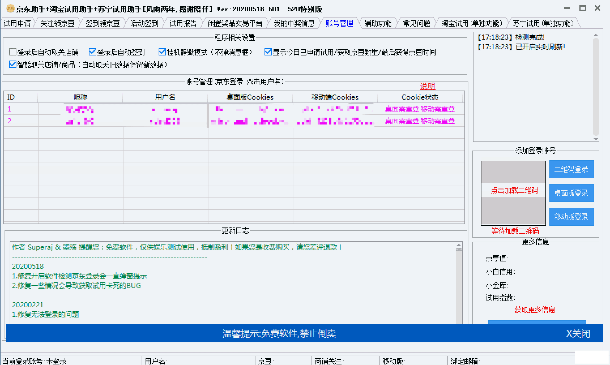
Task: Click 试用指数 label
Action: (500, 298)
